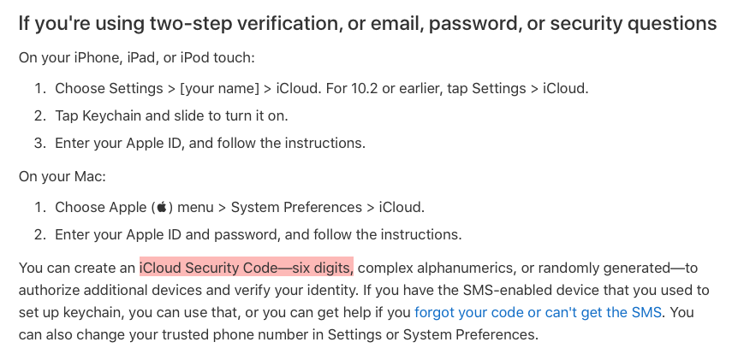Click "Choose Settings > [your name] > iCloud" step
Image resolution: width=744 pixels, height=354 pixels.
pyautogui.click(x=188, y=88)
